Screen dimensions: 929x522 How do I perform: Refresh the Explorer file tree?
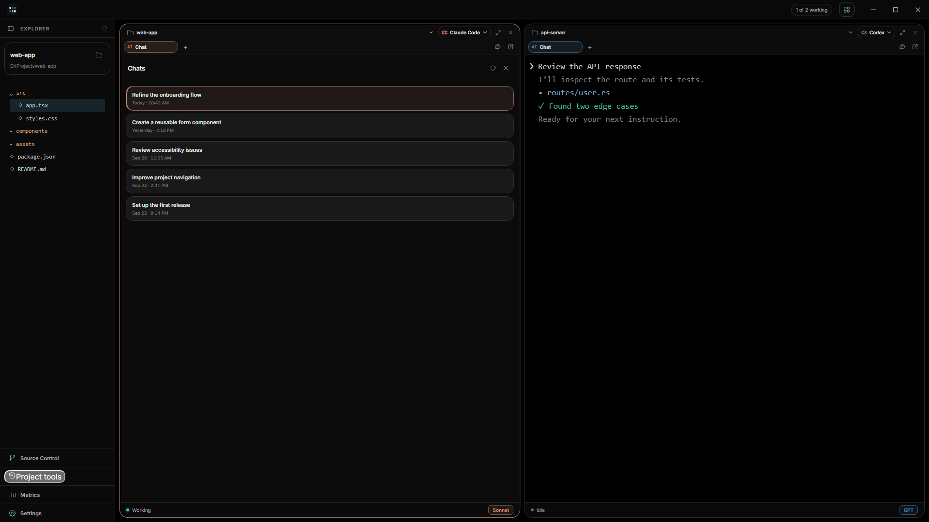(105, 29)
